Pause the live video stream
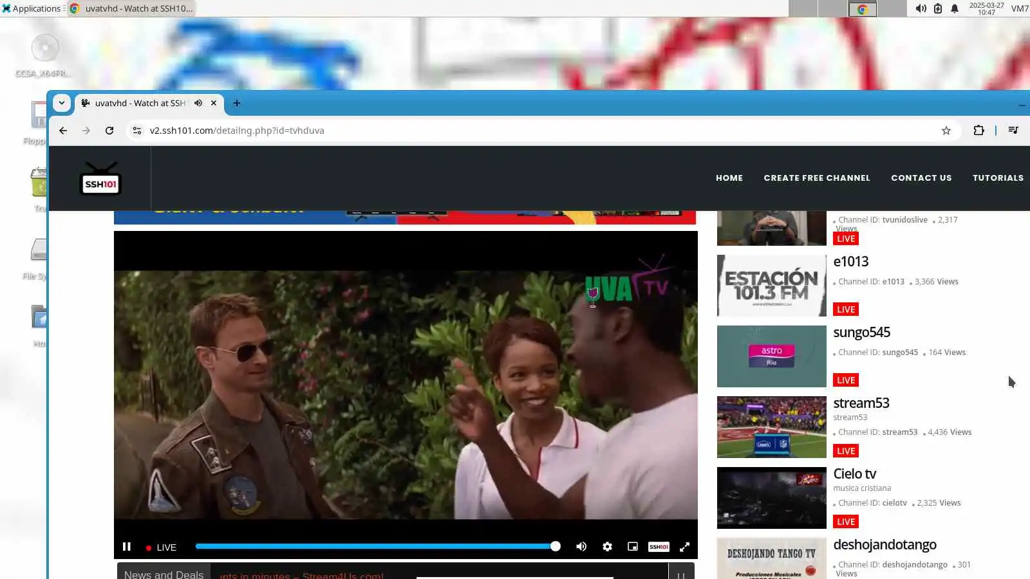This screenshot has height=579, width=1030. (127, 547)
